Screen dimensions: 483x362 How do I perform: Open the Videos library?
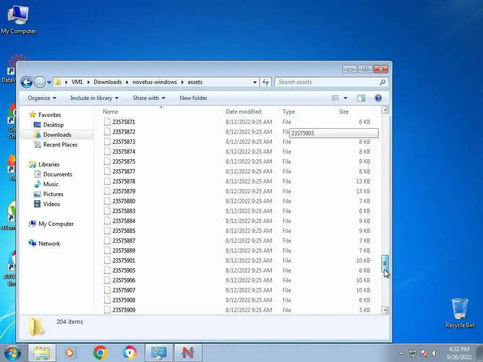coord(51,204)
